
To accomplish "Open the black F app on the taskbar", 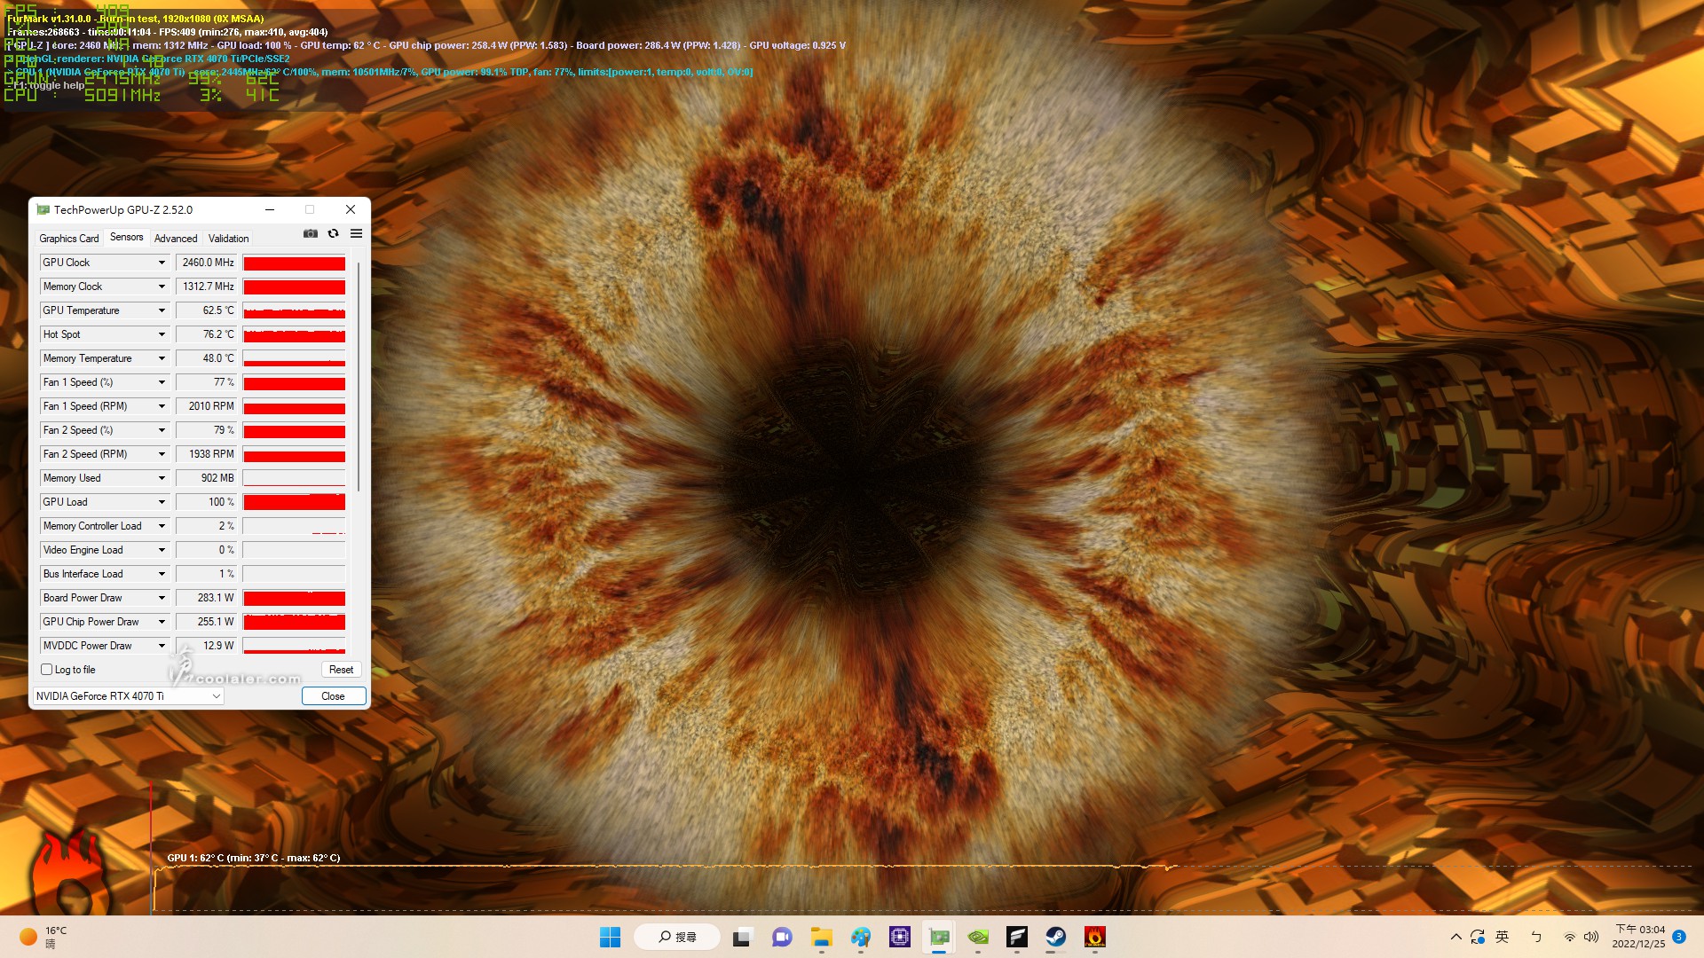I will (x=1017, y=937).
